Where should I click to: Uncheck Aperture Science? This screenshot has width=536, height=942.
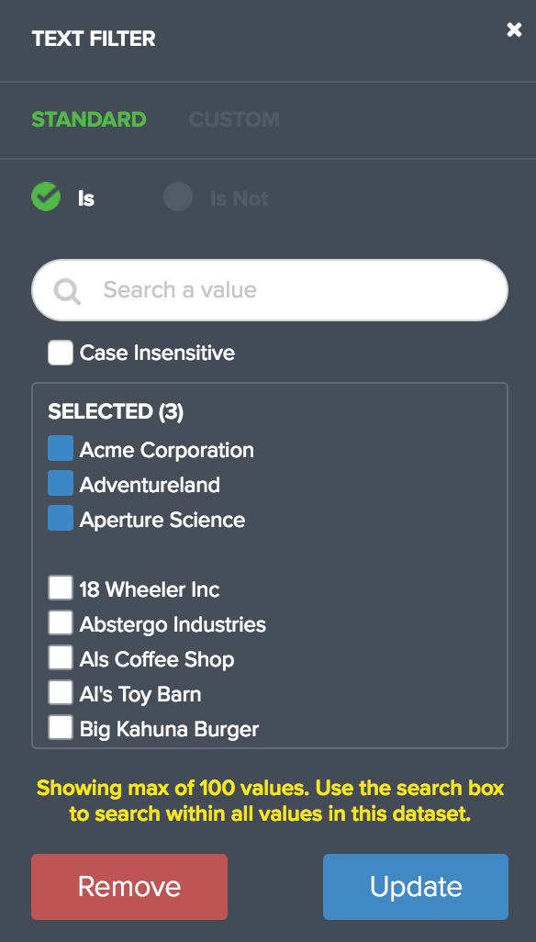(x=61, y=519)
